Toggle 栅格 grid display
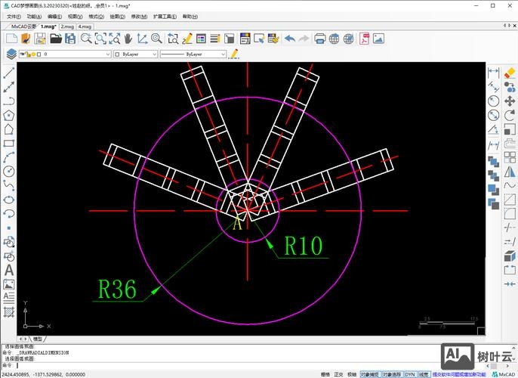Screen dimensions: 518x378 click(325, 373)
